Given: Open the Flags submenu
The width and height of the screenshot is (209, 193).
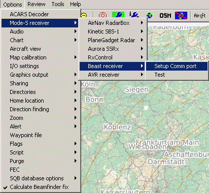Looking at the screenshot, I should [40, 144].
